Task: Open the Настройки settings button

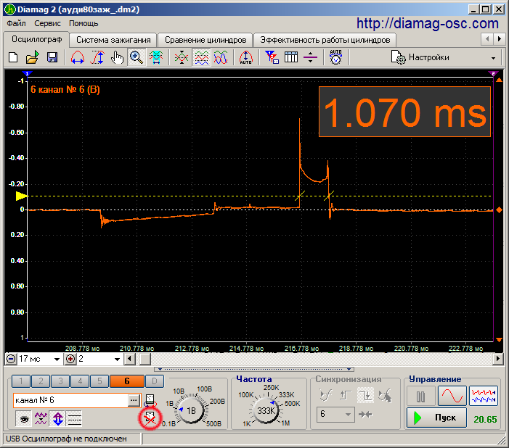Action: pos(420,58)
